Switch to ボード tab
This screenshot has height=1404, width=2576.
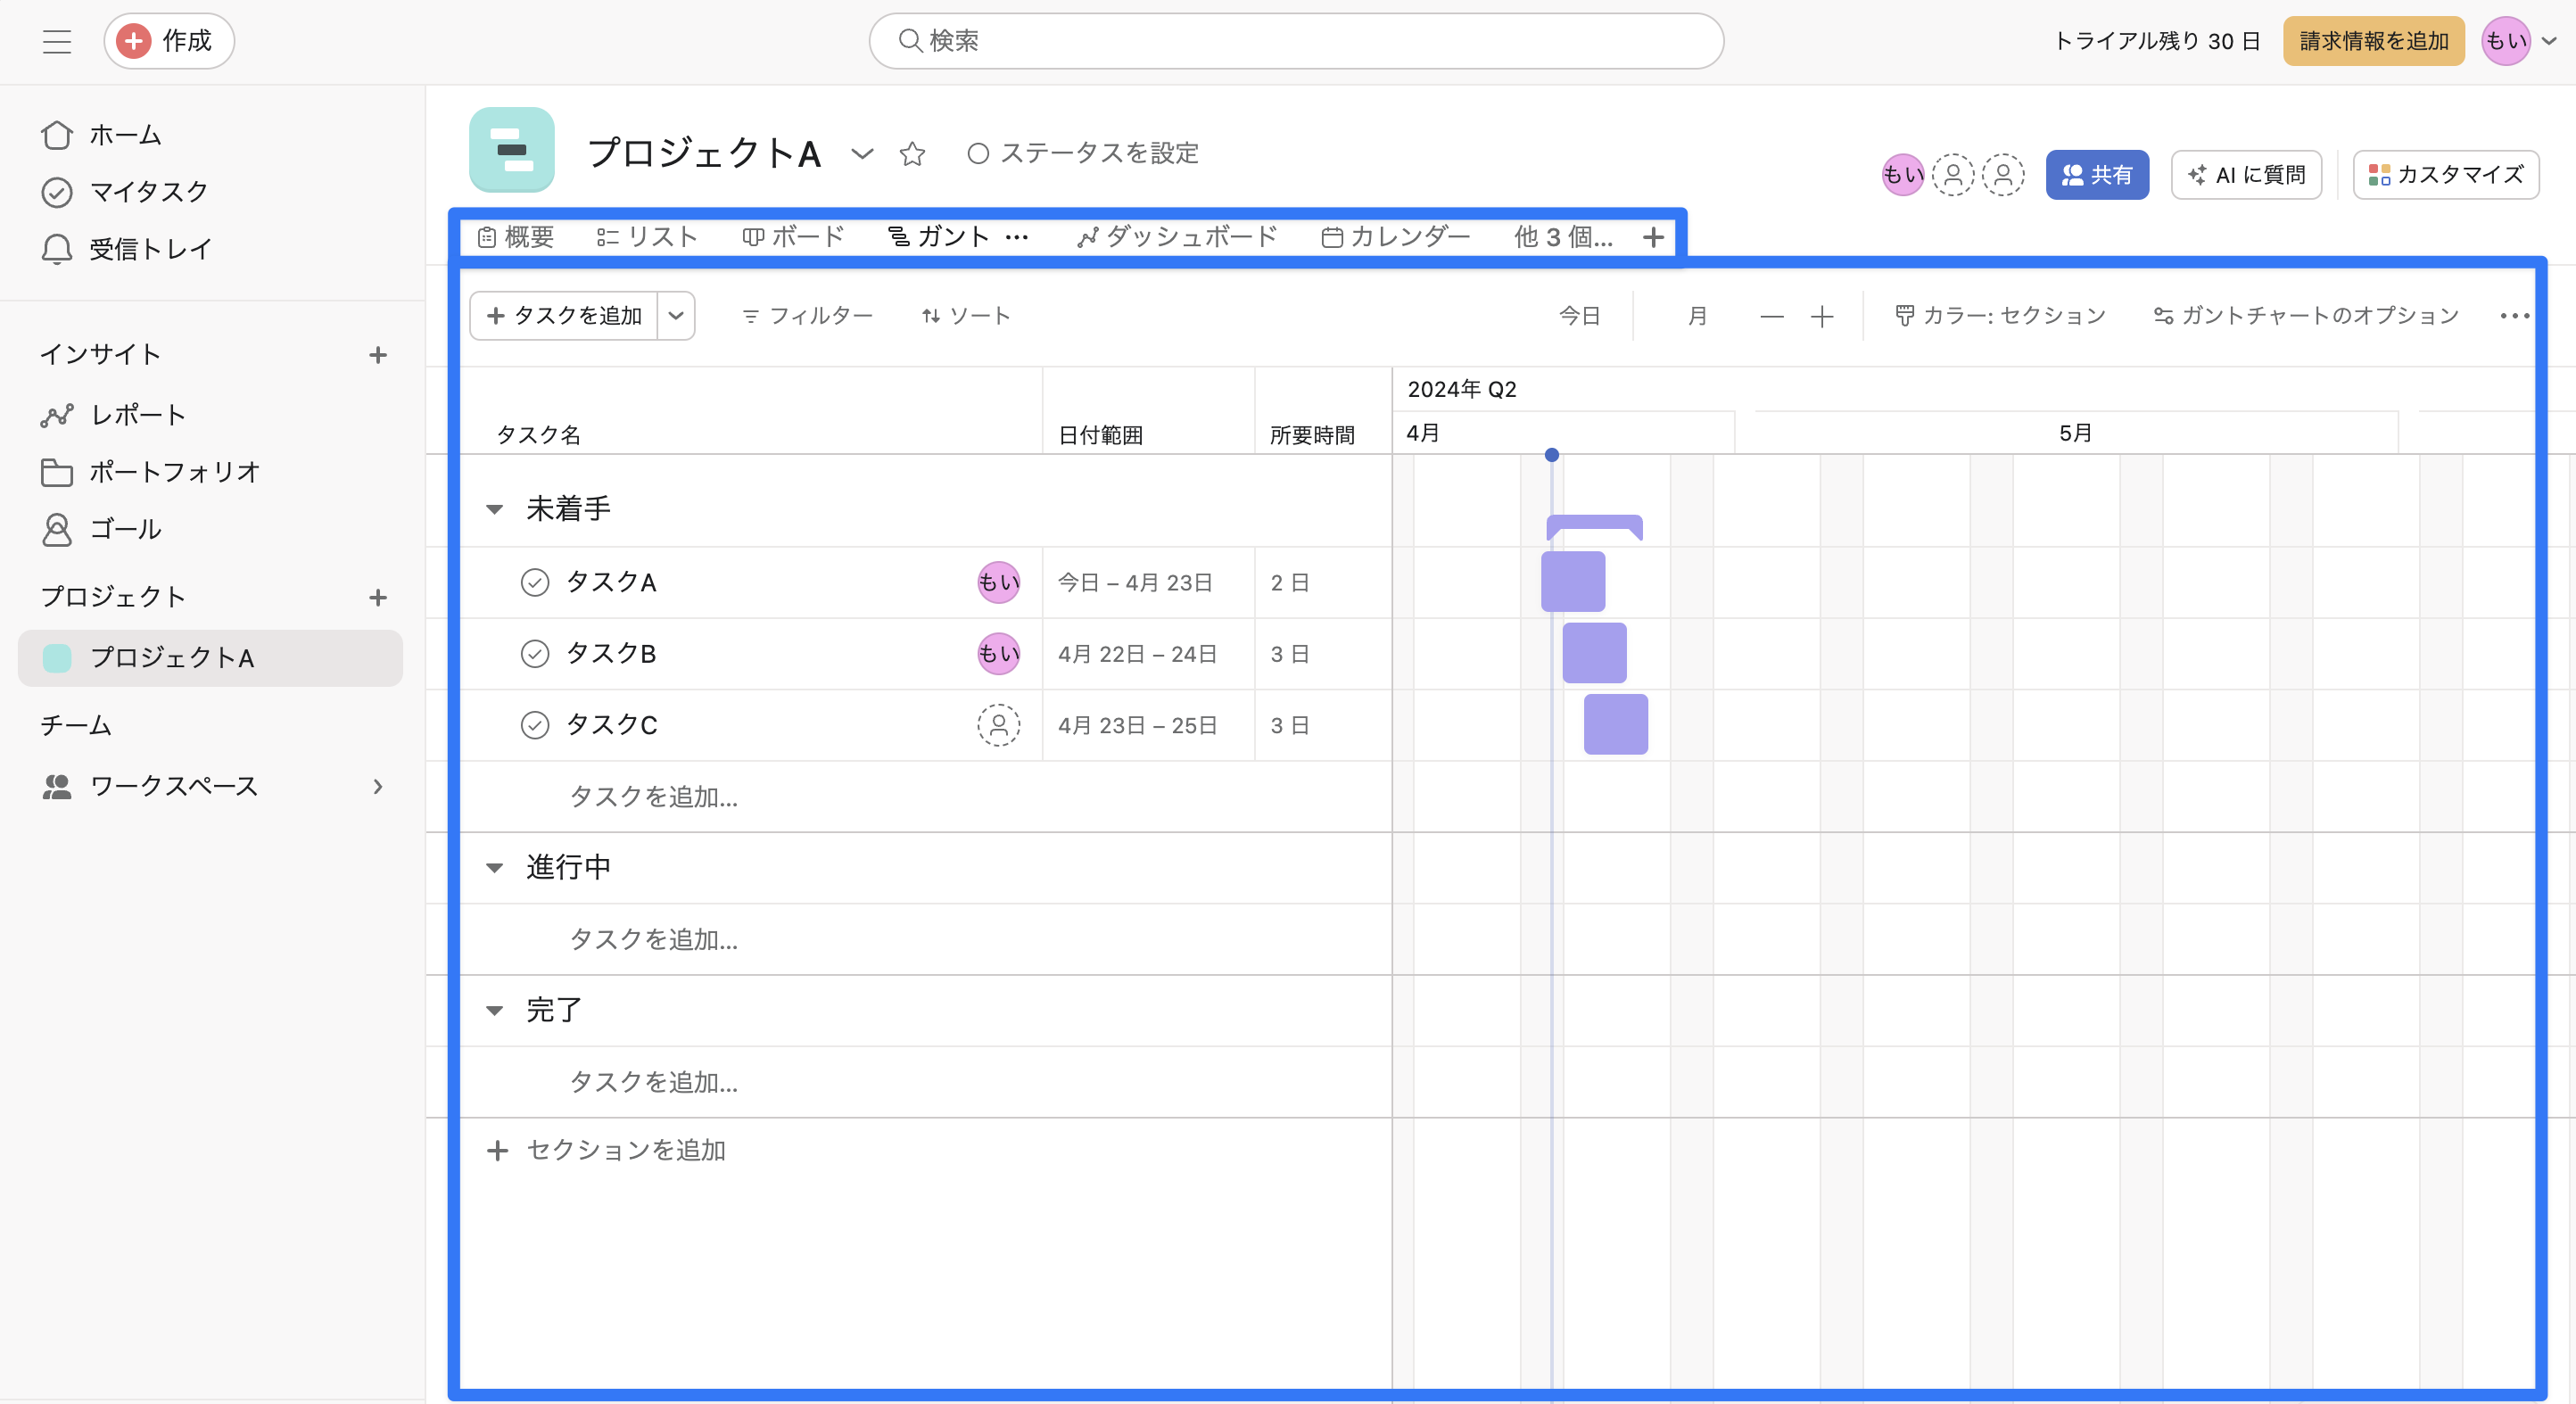[793, 237]
